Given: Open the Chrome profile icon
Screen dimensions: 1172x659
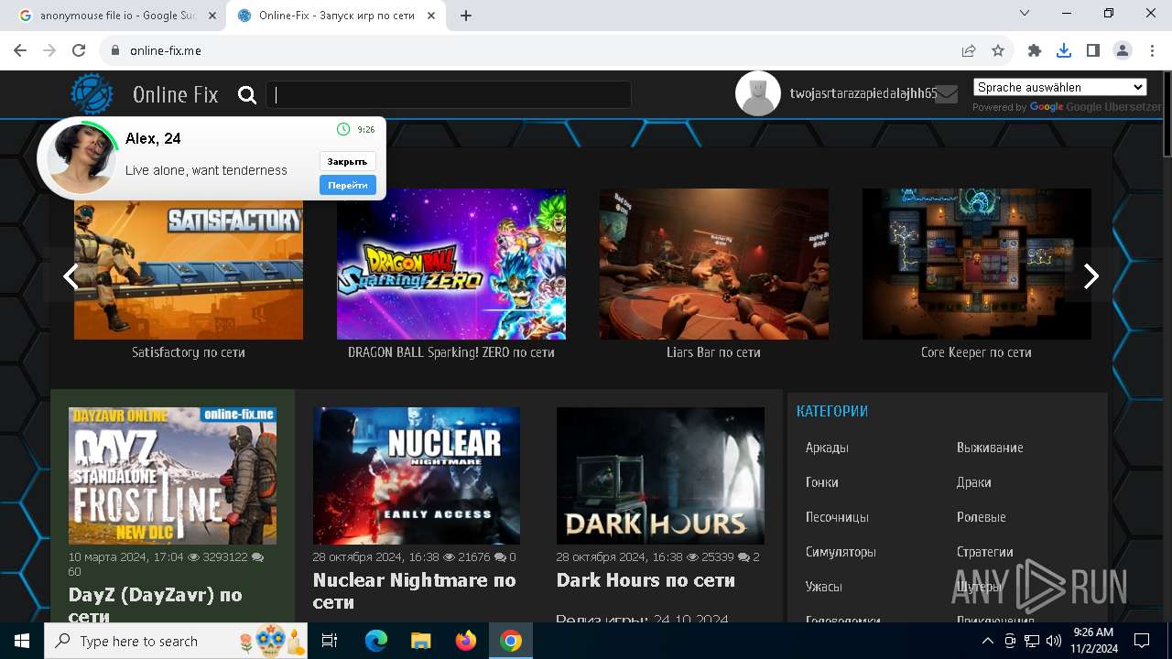Looking at the screenshot, I should [1123, 51].
